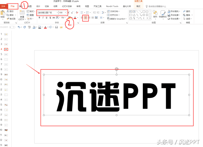Select slide 20 thumbnail in the slide panel
203x147 pixels.
click(x=6, y=130)
